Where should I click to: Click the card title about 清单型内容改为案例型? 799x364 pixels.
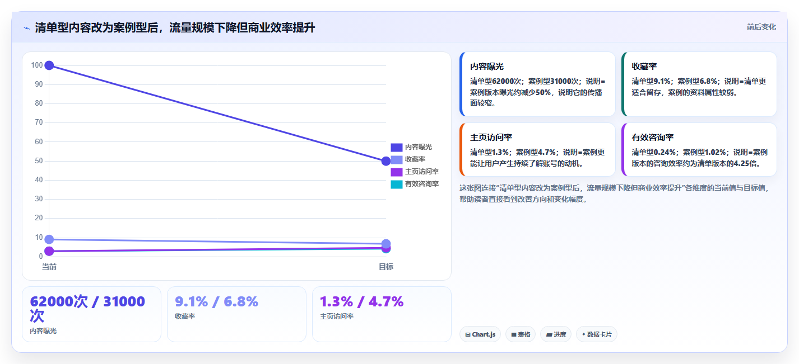coord(175,28)
